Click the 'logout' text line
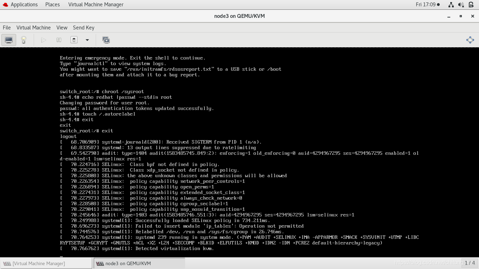The height and width of the screenshot is (269, 479). click(68, 137)
